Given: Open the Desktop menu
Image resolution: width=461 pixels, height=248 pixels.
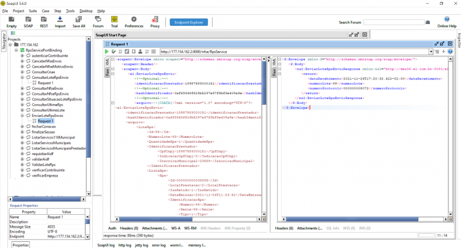Looking at the screenshot, I should click(86, 11).
